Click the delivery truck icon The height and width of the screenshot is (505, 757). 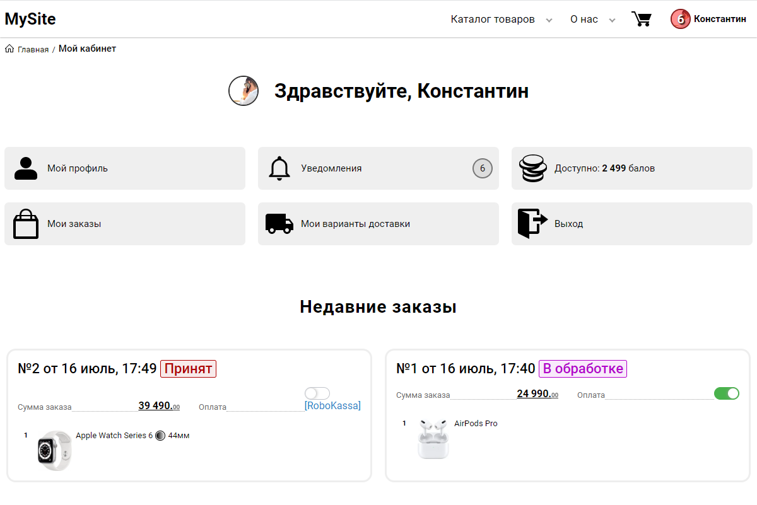279,223
